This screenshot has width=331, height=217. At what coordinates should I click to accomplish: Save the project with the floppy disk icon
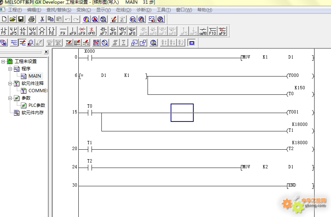coord(21,19)
